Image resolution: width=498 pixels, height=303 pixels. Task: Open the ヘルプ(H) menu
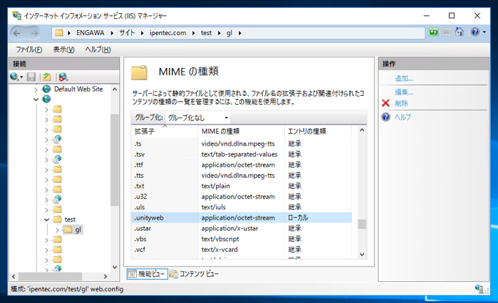point(98,50)
